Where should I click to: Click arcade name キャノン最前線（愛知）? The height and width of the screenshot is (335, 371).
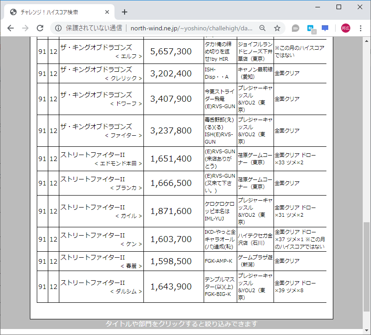[255, 73]
